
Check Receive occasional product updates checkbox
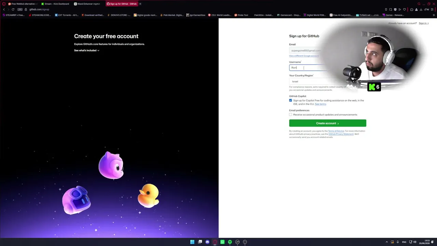tap(291, 114)
